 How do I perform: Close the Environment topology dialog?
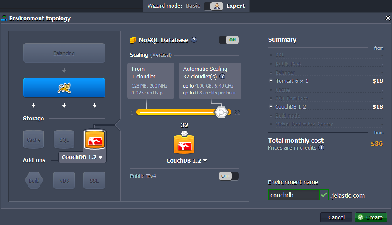tap(388, 18)
